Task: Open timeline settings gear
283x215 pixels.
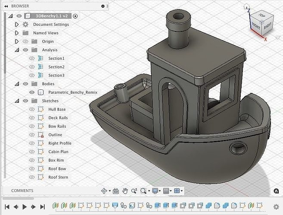Action: pyautogui.click(x=276, y=207)
